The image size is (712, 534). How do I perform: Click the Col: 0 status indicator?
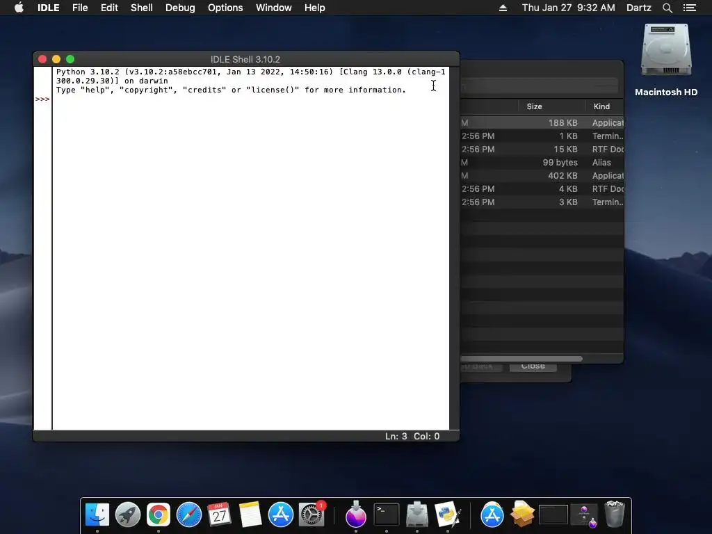pos(426,436)
